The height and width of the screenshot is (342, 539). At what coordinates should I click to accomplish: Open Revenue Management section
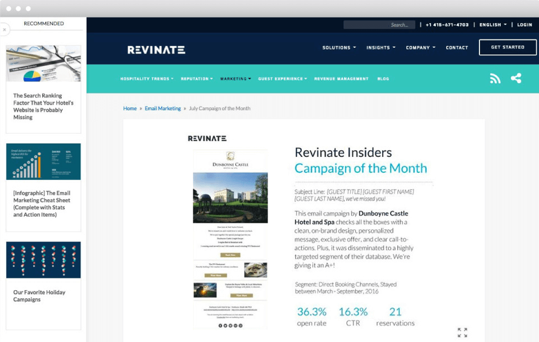pos(341,79)
